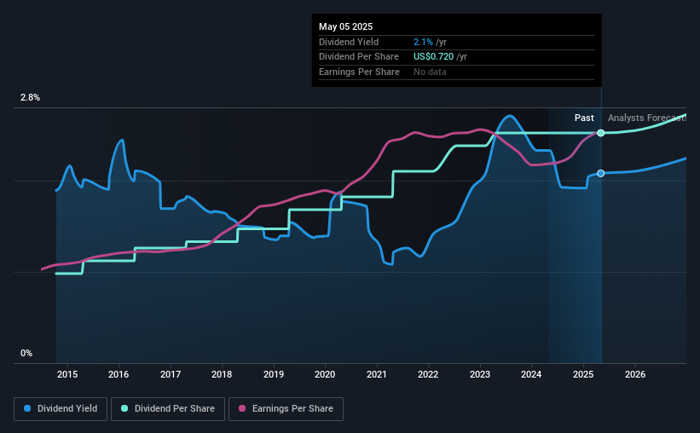Screen dimensions: 700x433
Task: Click the 2.1% dividend yield value in tooltip
Action: [423, 42]
